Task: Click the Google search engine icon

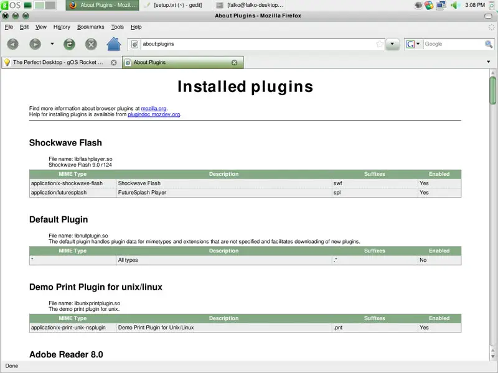Action: coord(410,44)
